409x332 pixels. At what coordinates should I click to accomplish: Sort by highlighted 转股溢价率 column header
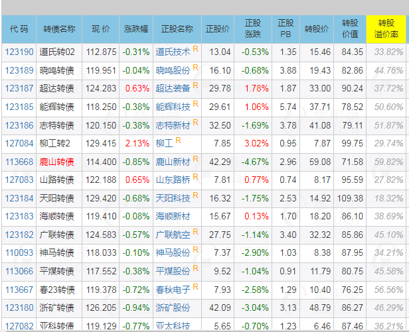pos(386,29)
